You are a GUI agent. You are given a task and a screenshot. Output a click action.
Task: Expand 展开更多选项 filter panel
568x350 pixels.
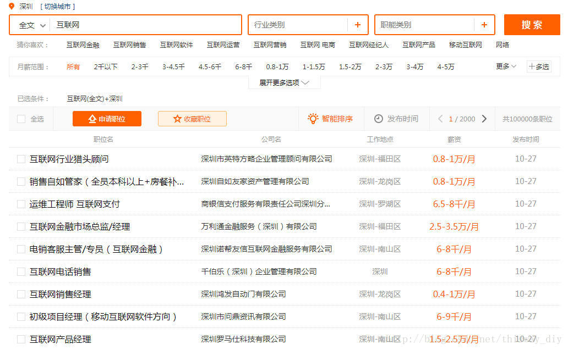point(284,83)
